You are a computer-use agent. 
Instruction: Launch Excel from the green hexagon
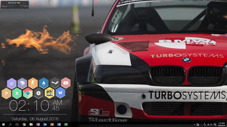pos(17,93)
